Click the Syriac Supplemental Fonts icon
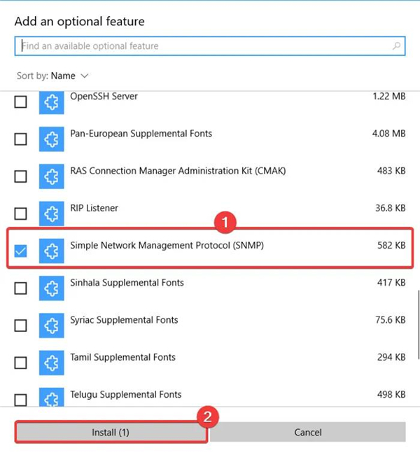 point(51,326)
